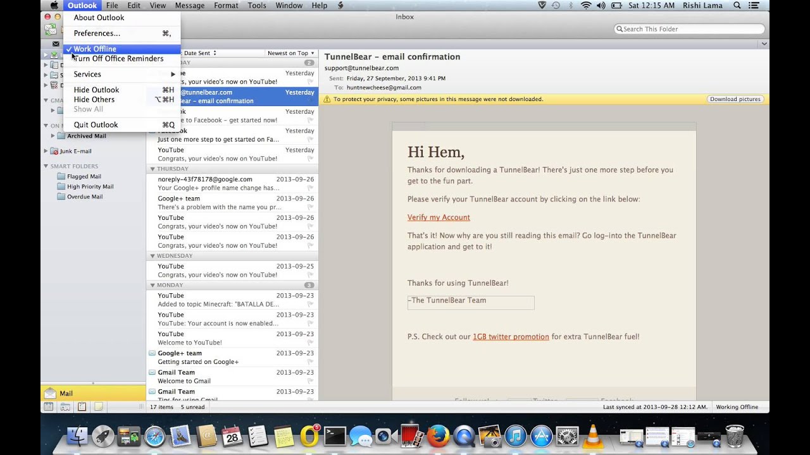Switch to Contacts view icon
Screen dimensions: 810x455
[x=65, y=407]
